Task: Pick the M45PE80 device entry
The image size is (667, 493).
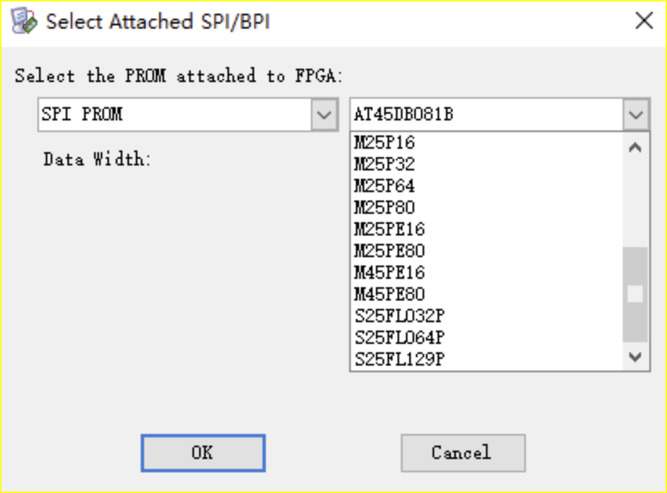Action: click(x=389, y=294)
